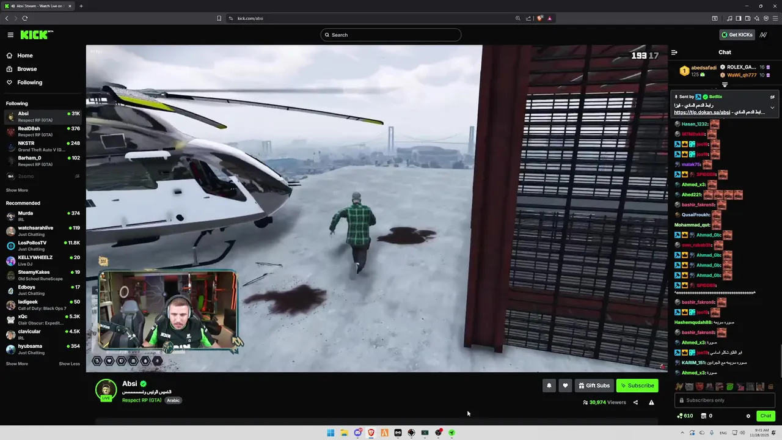Image resolution: width=782 pixels, height=440 pixels.
Task: Report stream warning icon
Action: [651, 403]
